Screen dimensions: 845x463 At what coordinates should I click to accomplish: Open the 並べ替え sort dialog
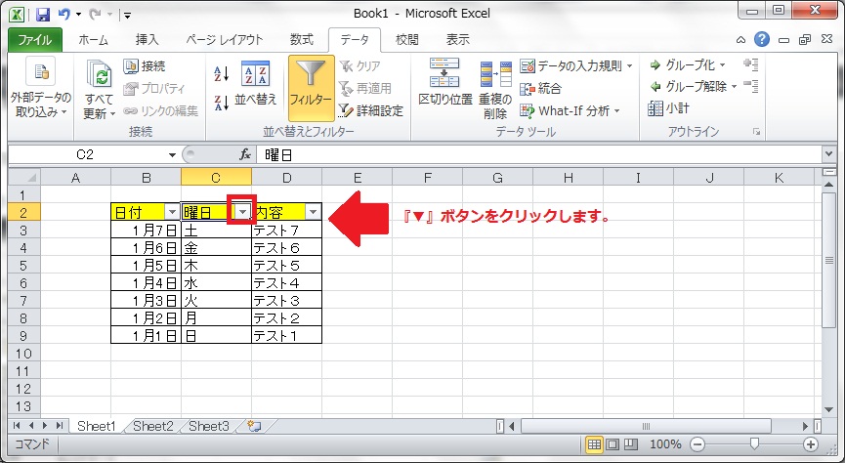click(x=255, y=82)
